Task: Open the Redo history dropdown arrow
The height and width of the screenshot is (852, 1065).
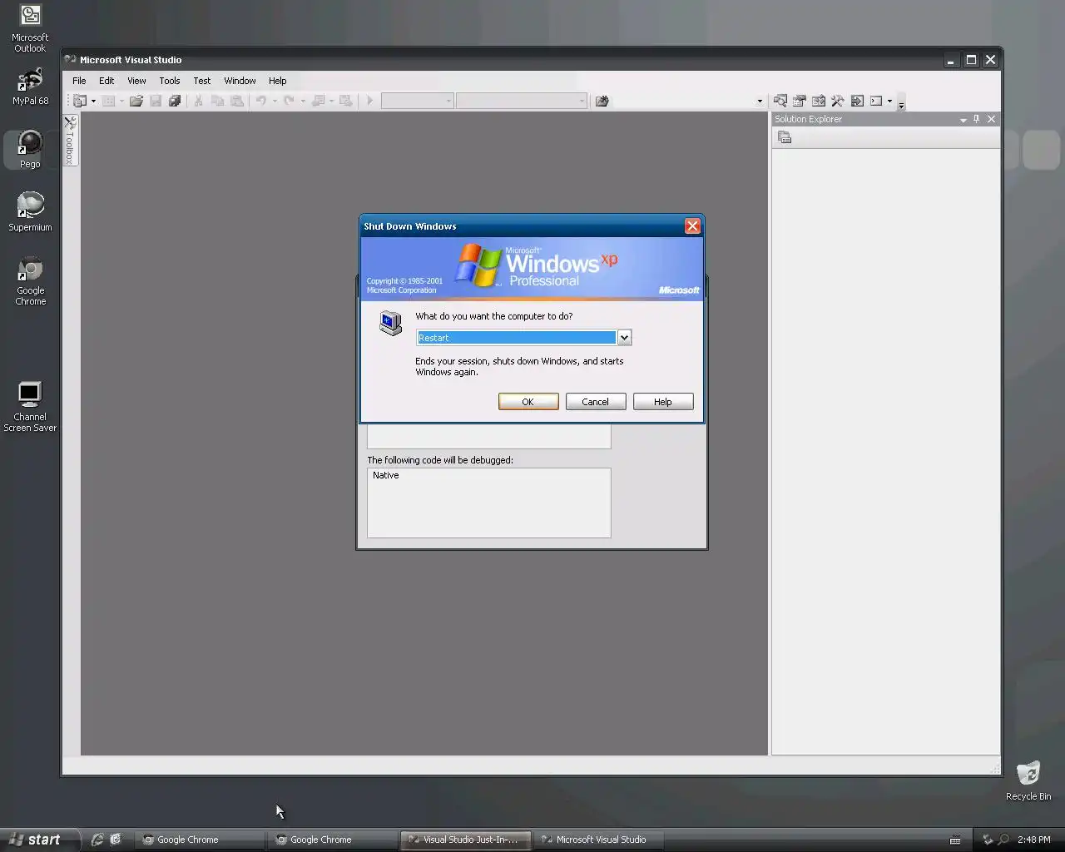Action: pos(303,102)
